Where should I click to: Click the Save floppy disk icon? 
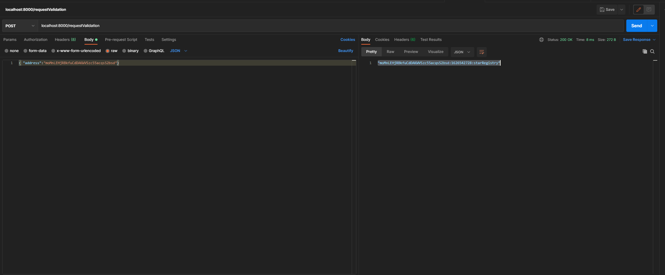tap(602, 10)
